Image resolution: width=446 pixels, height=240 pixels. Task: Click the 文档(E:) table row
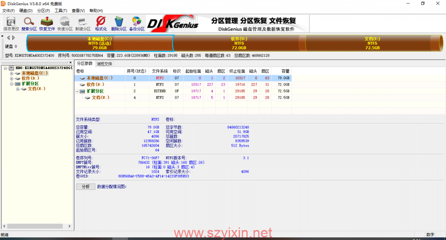pos(183,97)
